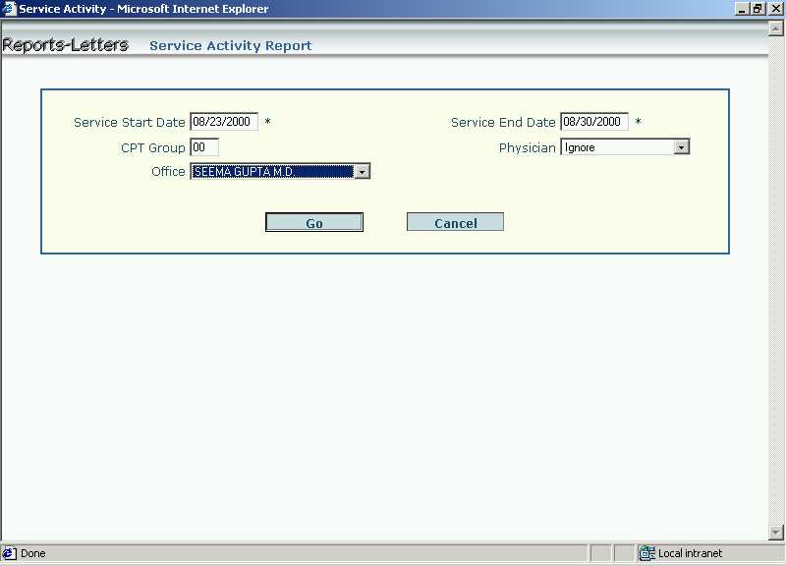Restore down the Internet Explorer window

pyautogui.click(x=758, y=9)
